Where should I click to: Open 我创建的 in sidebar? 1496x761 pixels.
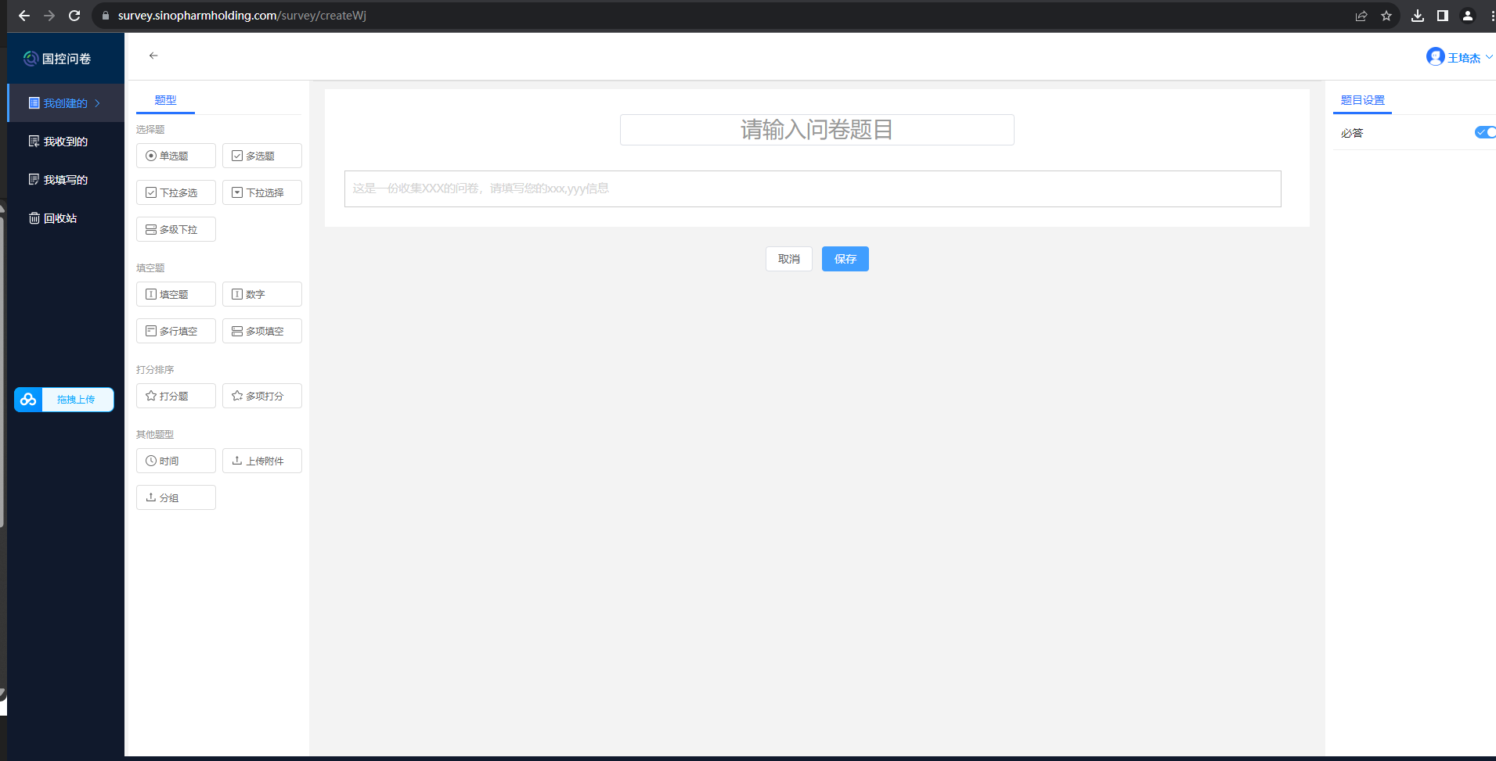pos(66,103)
